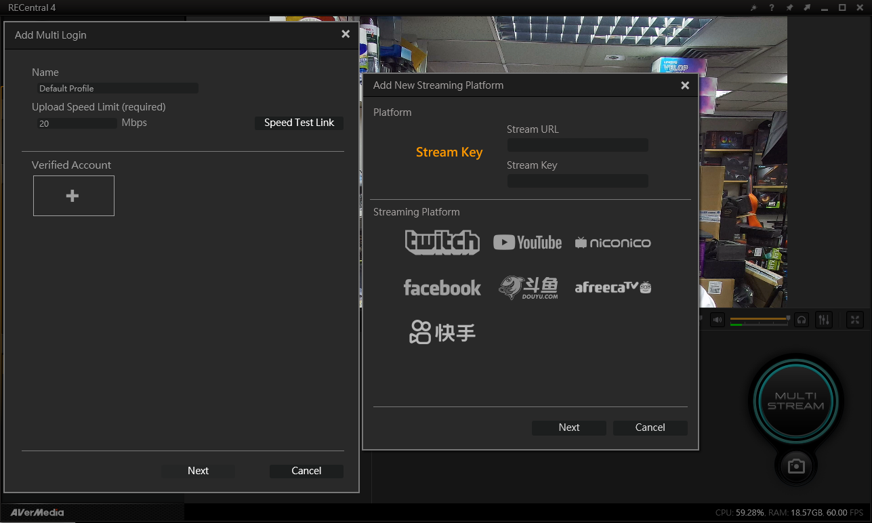Screen dimensions: 872x523
Task: Pick the Kuaishou platform logo
Action: tap(442, 332)
